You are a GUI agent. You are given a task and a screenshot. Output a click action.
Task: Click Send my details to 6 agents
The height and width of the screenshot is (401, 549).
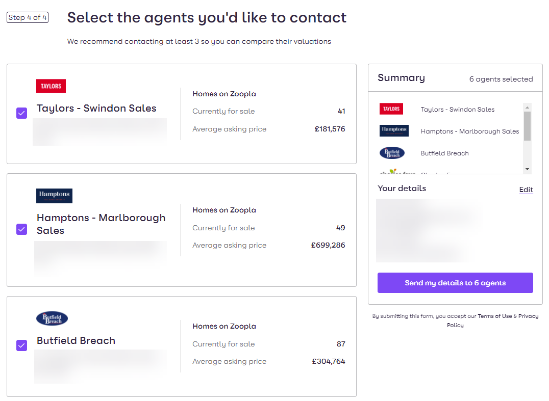coord(455,283)
